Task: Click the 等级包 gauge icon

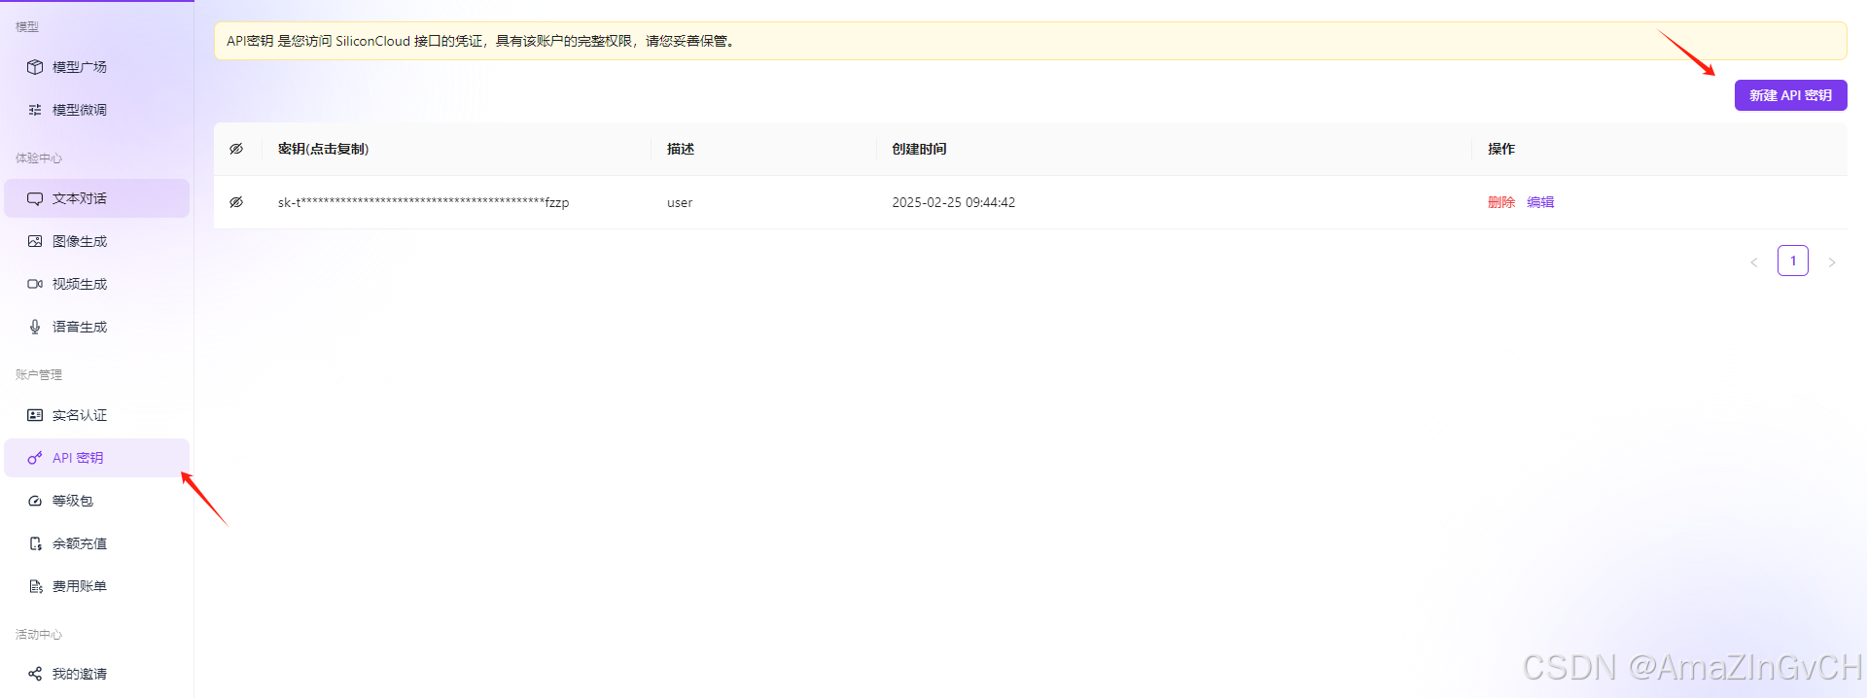Action: tap(35, 501)
